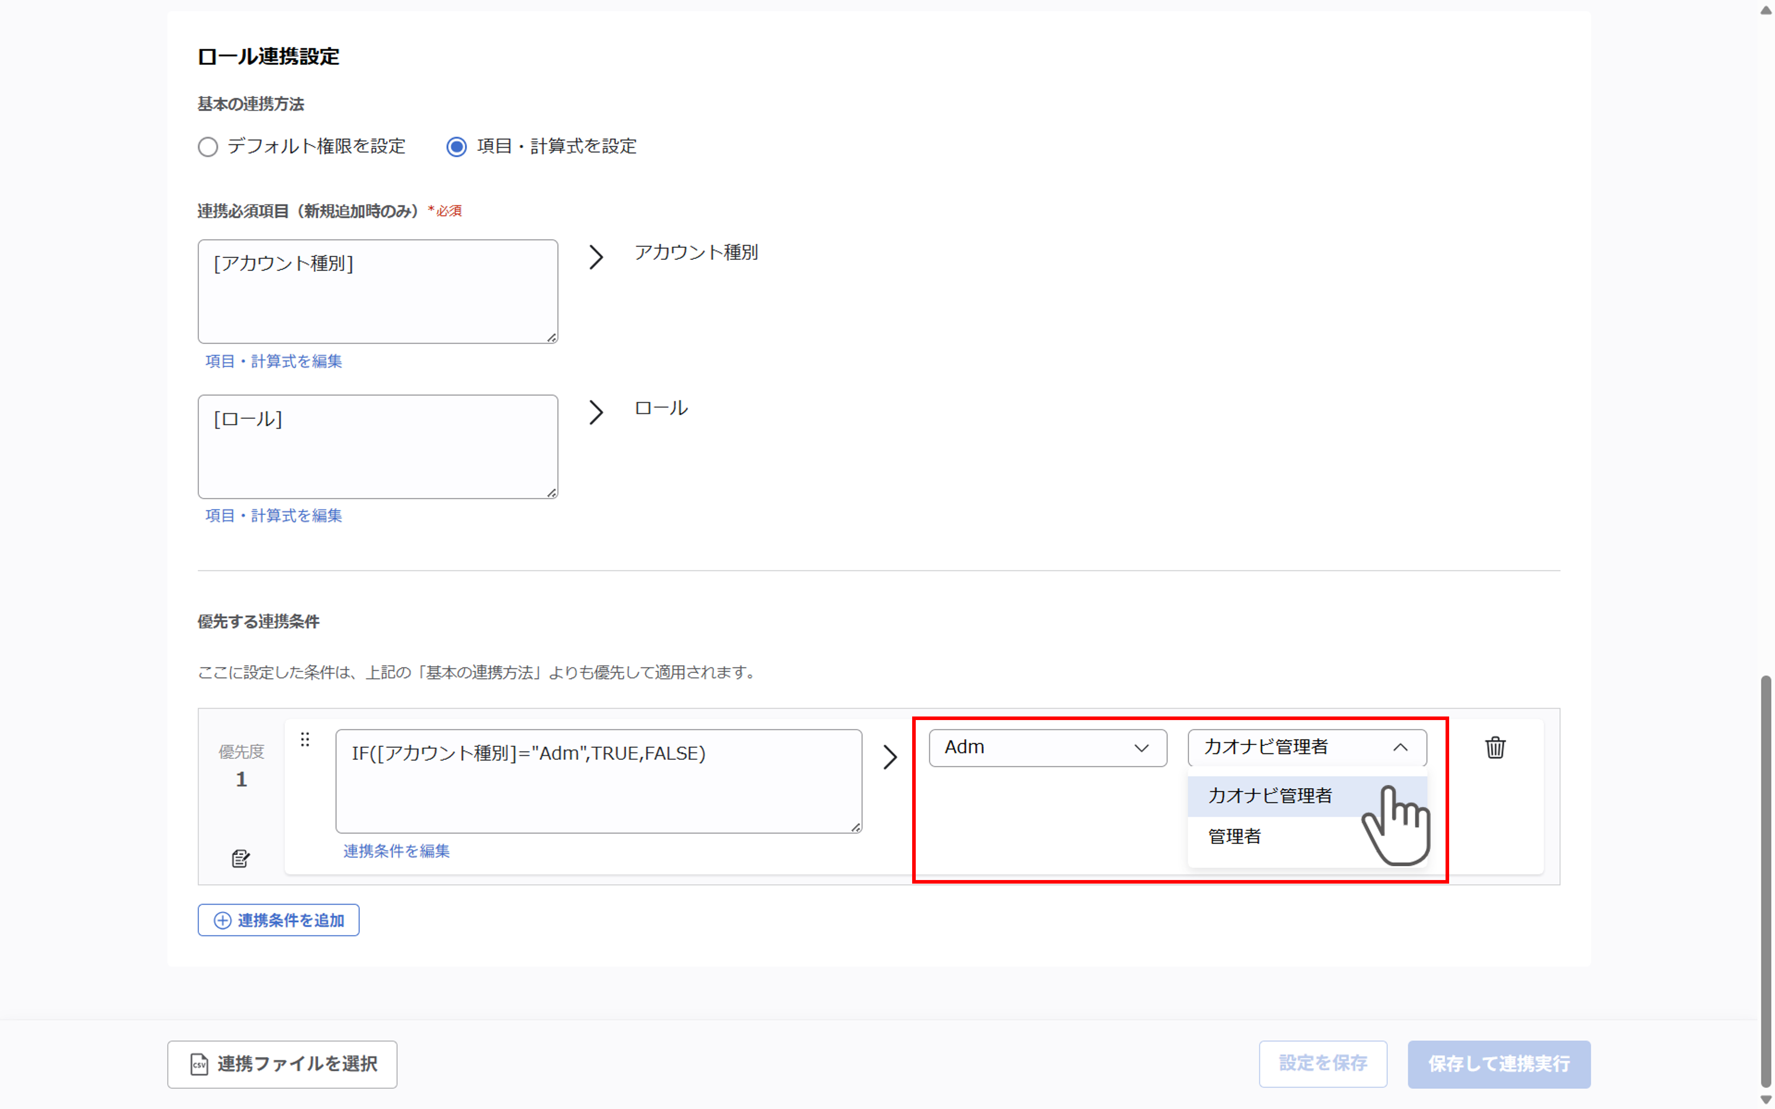This screenshot has width=1775, height=1109.
Task: Collapse the カオナビ管理者 dropdown
Action: 1307,748
